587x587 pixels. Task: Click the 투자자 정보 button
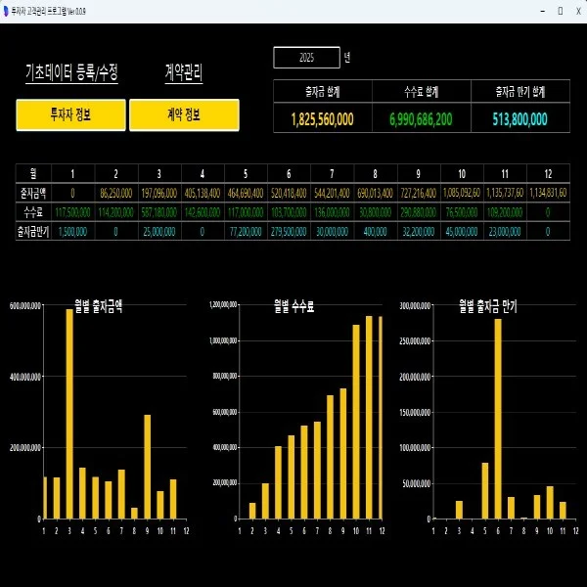(70, 114)
